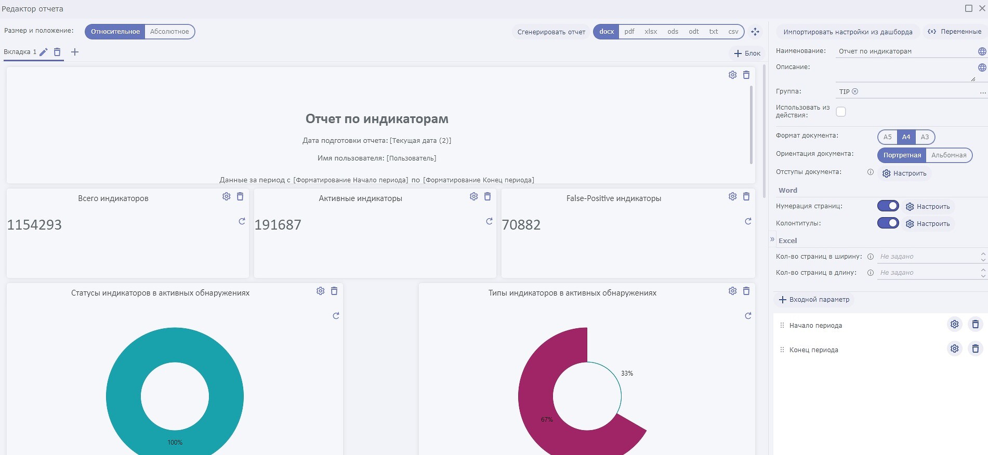Toggle Колонтитулы switch
The image size is (988, 455).
(x=888, y=223)
